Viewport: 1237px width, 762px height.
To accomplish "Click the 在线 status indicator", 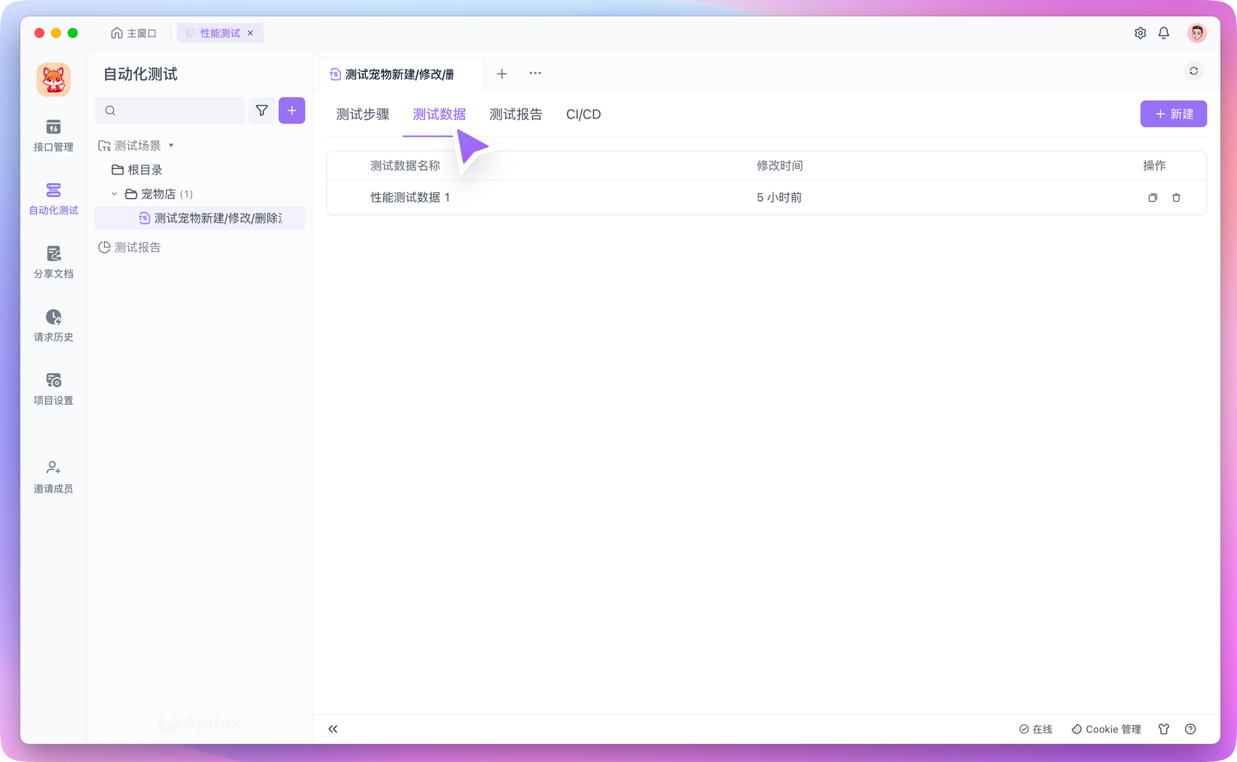I will [1035, 729].
